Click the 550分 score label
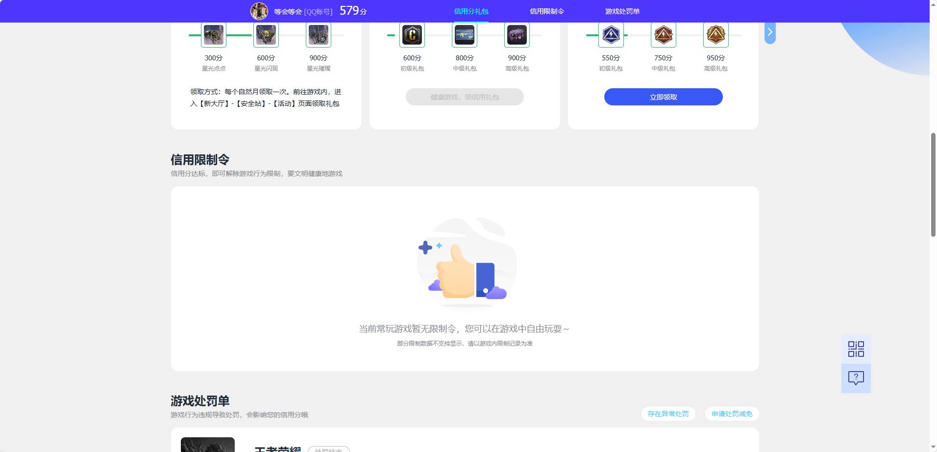937x452 pixels. click(611, 58)
